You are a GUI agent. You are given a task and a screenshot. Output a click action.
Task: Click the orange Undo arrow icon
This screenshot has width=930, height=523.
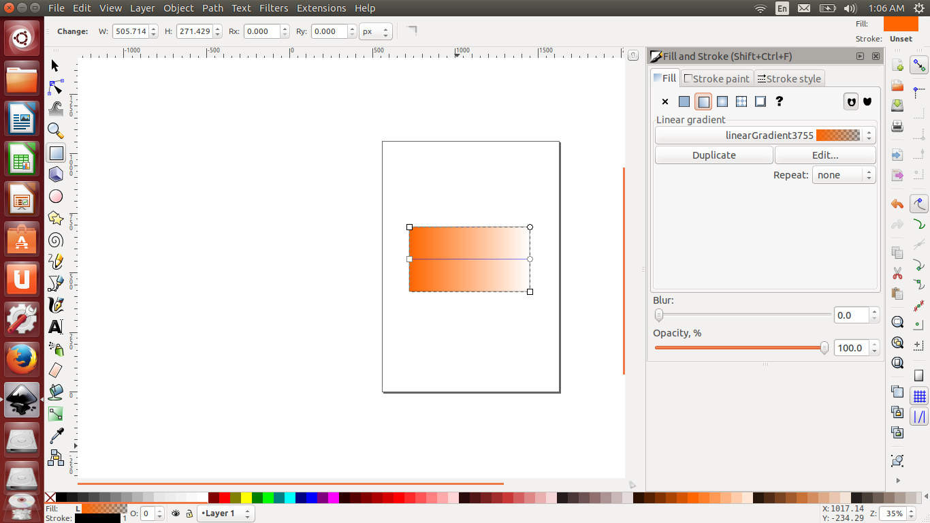click(x=897, y=204)
